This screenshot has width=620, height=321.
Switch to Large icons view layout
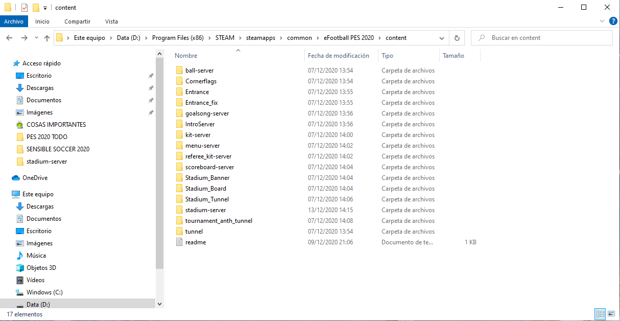(611, 314)
